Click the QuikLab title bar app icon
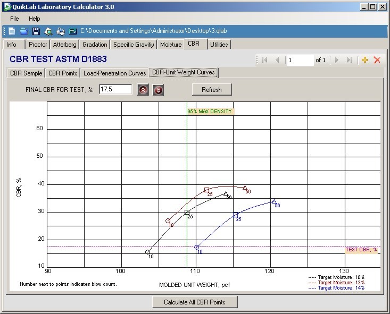This screenshot has width=390, height=314. point(7,7)
